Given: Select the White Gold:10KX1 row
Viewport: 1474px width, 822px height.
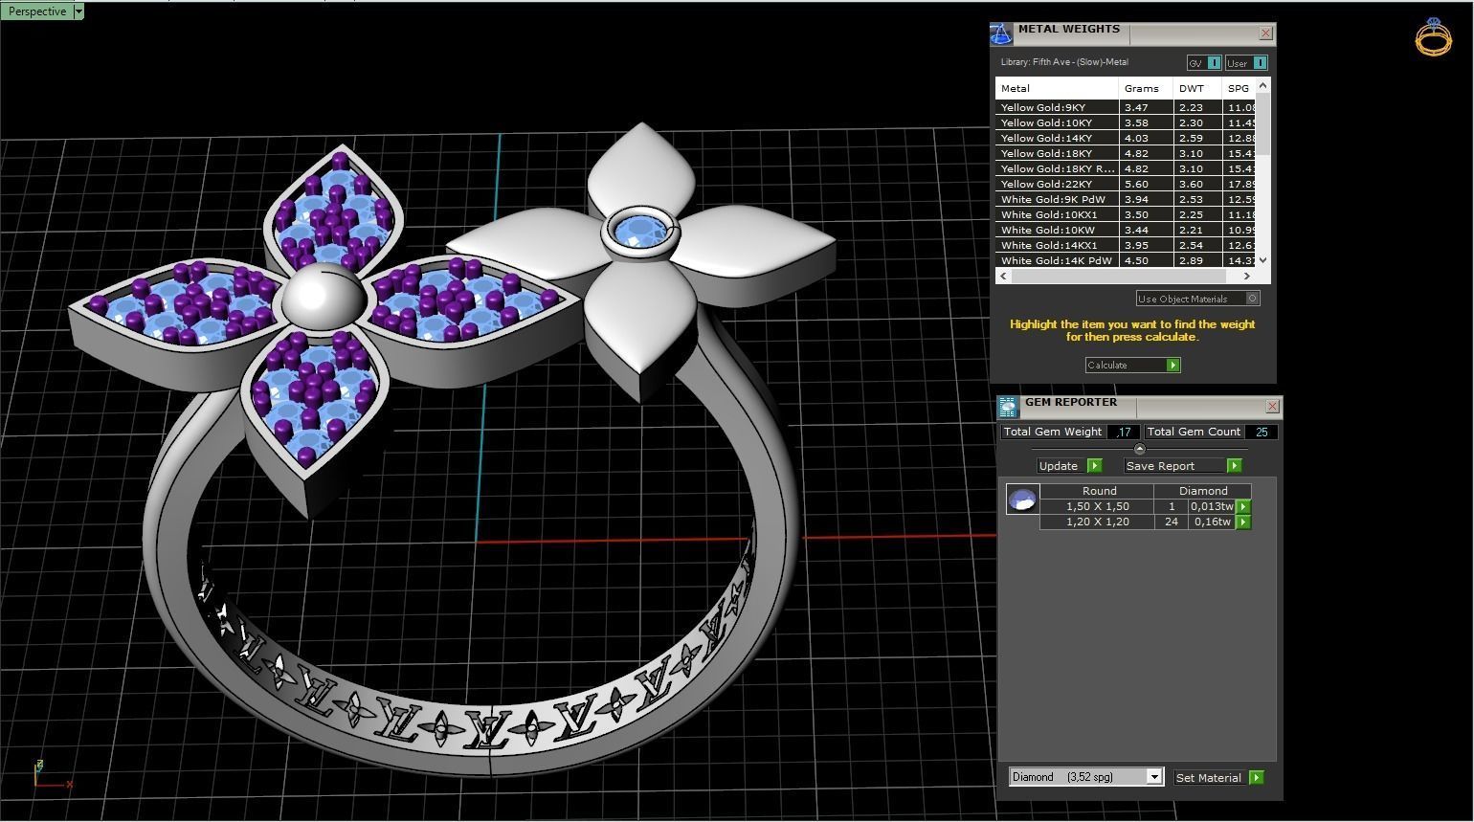Looking at the screenshot, I should (1126, 214).
